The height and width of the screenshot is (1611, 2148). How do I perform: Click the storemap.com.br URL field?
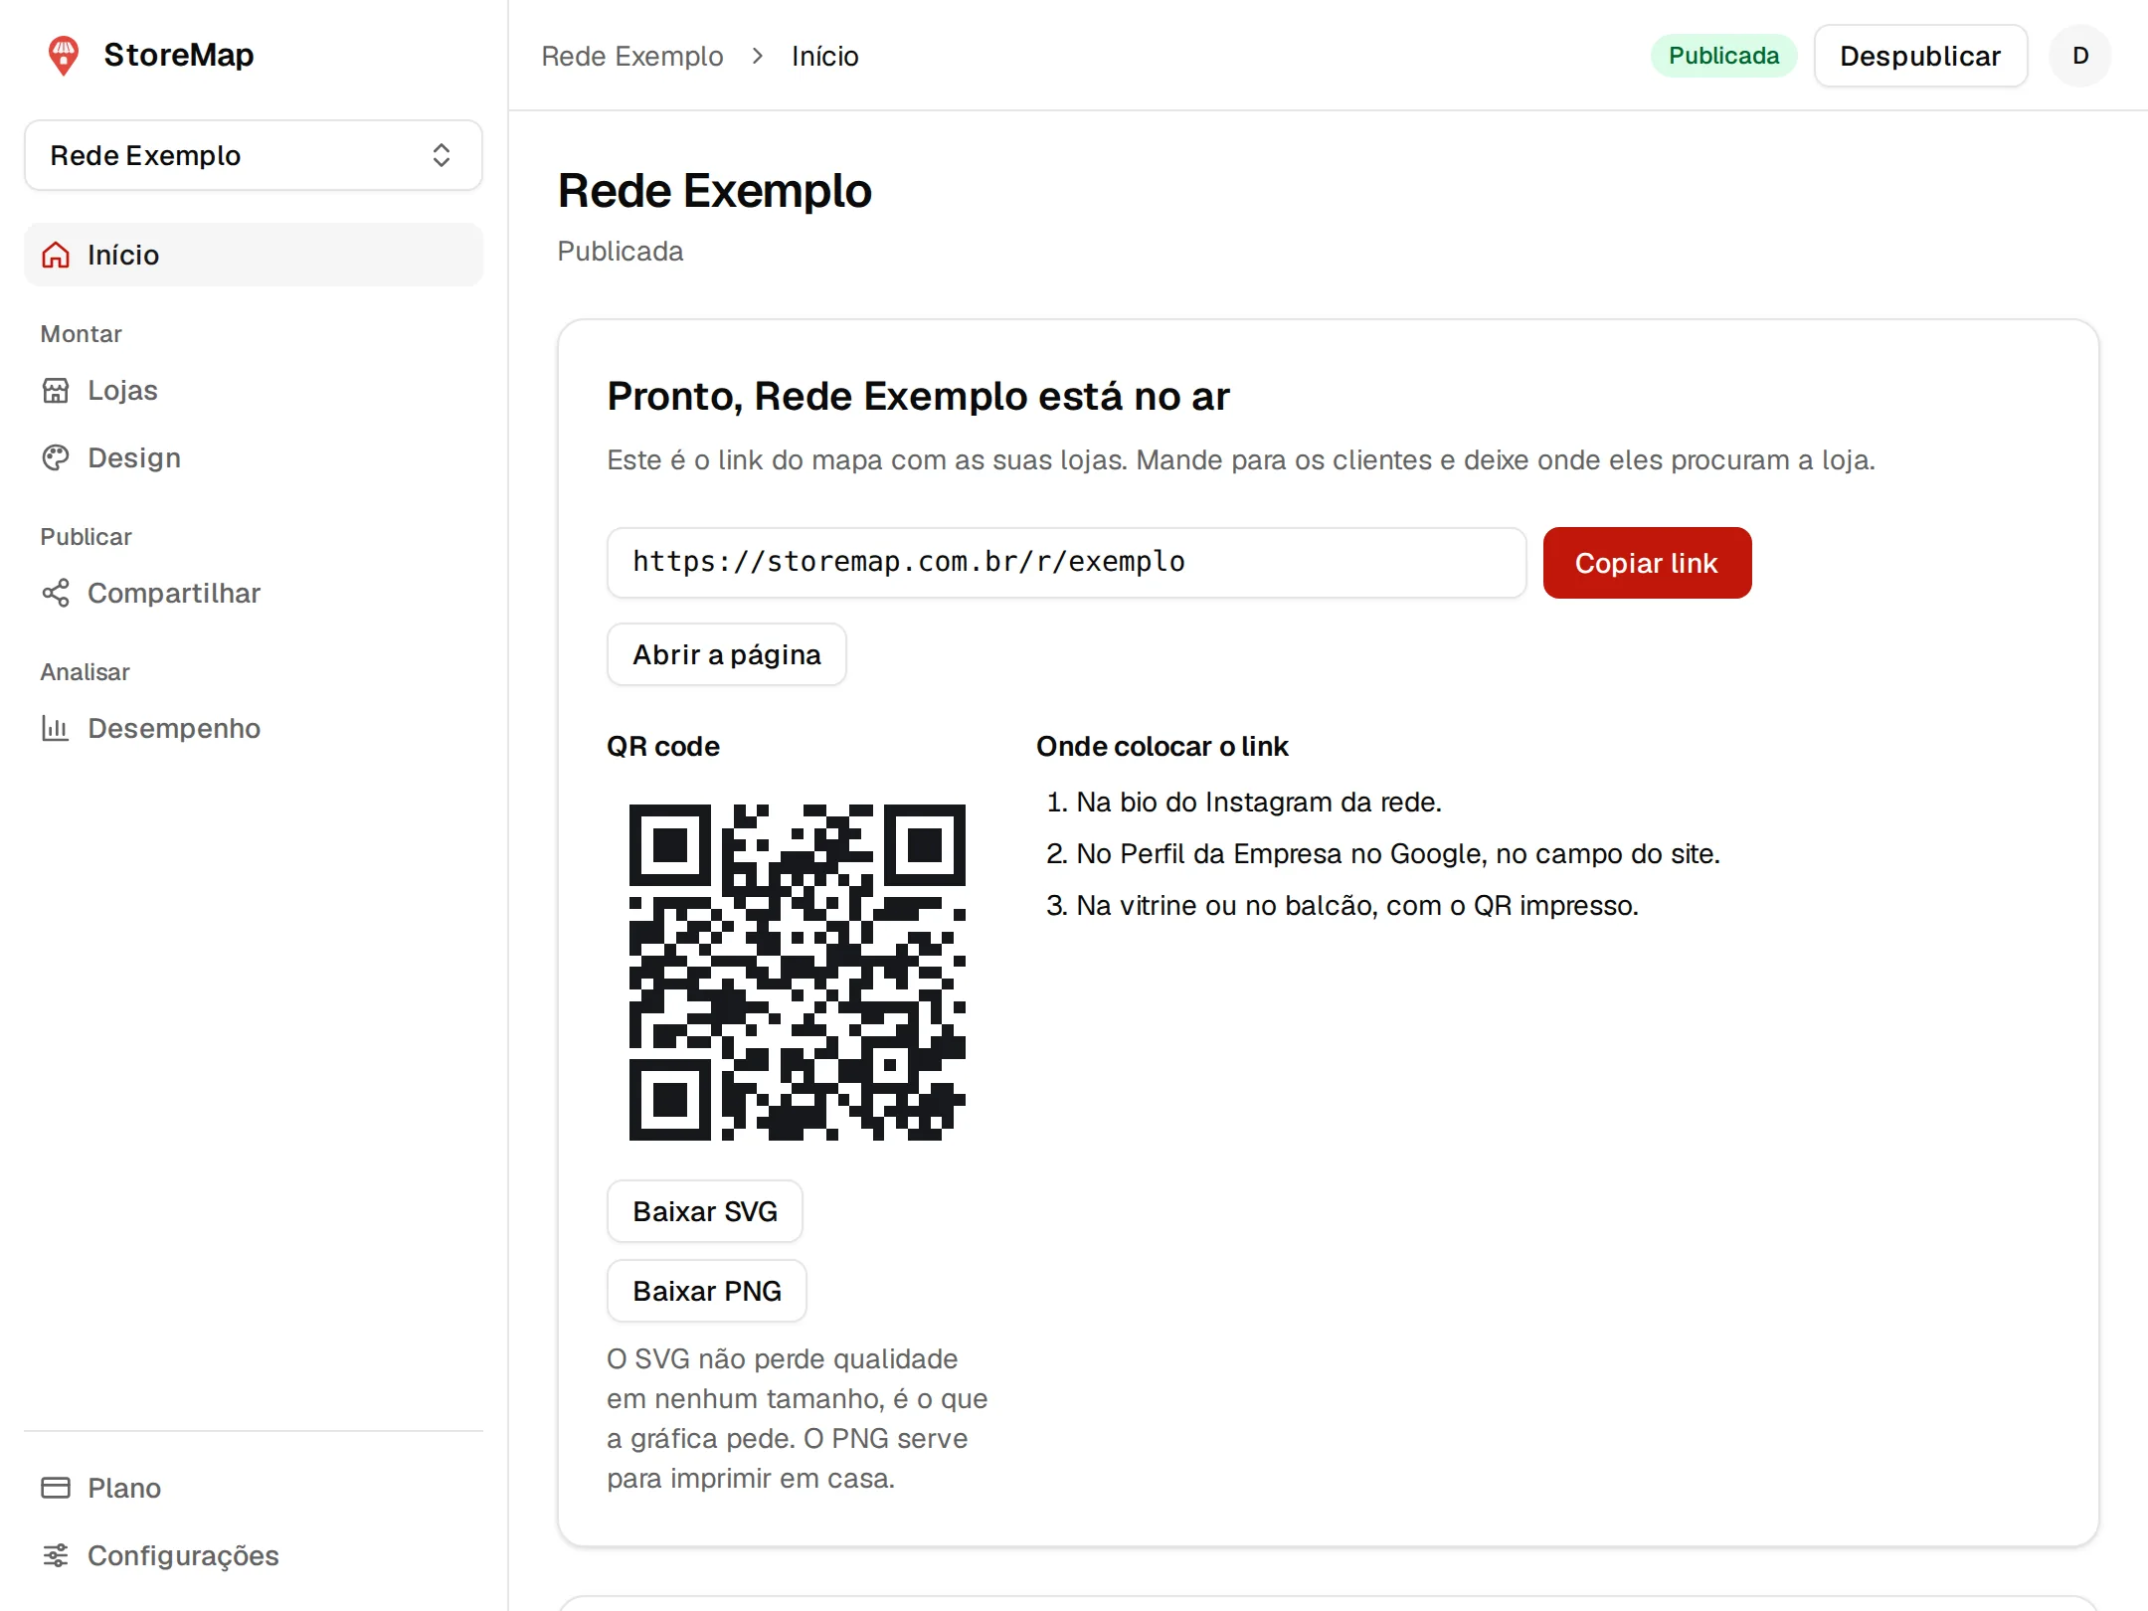tap(1067, 563)
